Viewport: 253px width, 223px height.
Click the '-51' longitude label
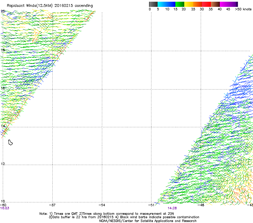click(x=151, y=205)
